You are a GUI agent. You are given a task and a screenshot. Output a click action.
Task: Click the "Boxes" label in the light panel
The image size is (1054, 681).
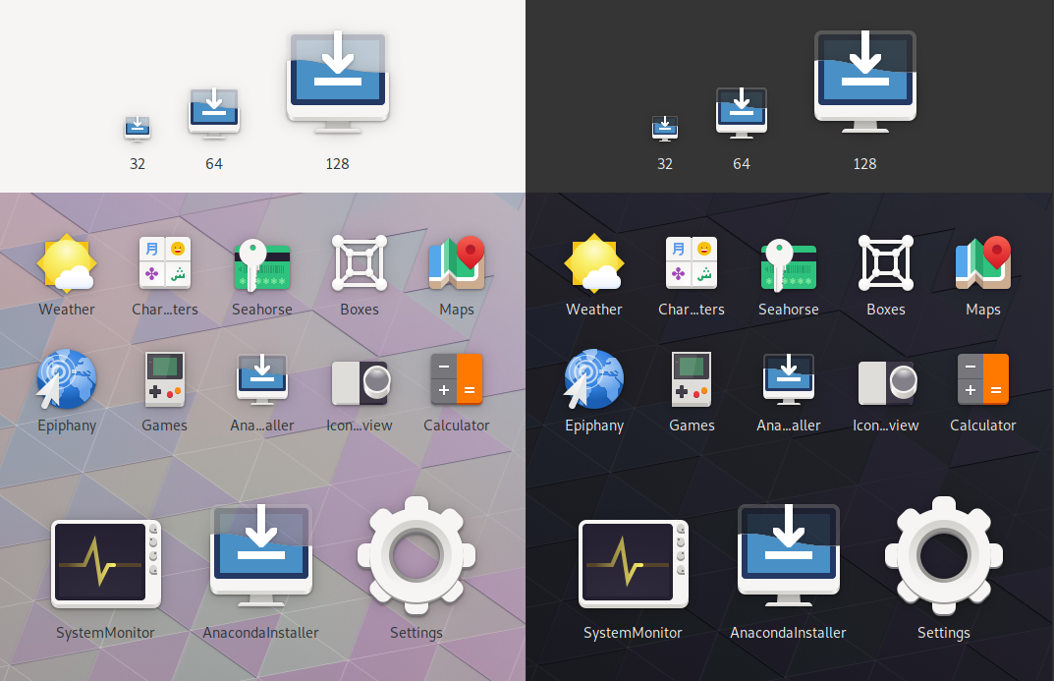(x=360, y=310)
